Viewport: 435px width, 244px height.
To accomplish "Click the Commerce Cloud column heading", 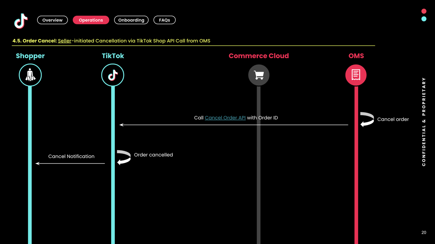I will click(259, 56).
